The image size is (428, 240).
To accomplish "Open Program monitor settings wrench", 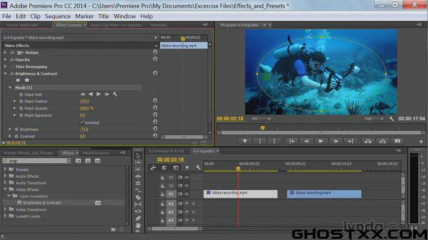I will pyautogui.click(x=391, y=119).
